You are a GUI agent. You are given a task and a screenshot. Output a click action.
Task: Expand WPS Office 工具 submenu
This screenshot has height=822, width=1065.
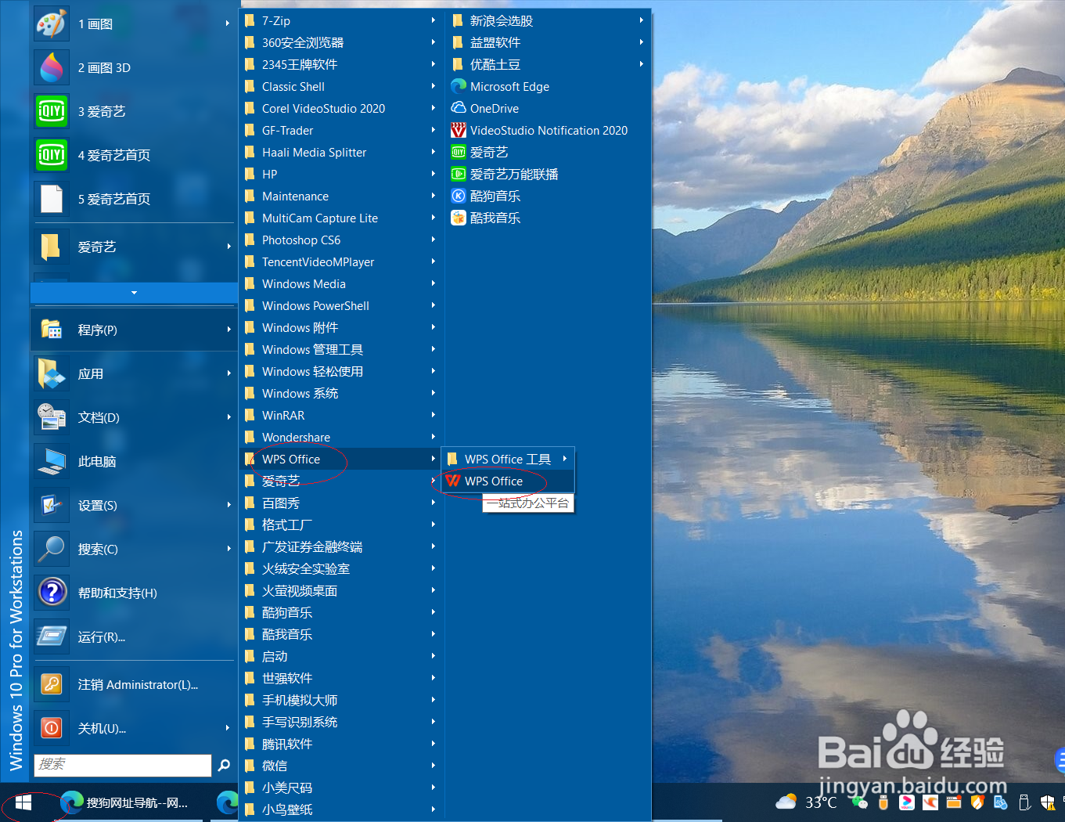point(509,459)
